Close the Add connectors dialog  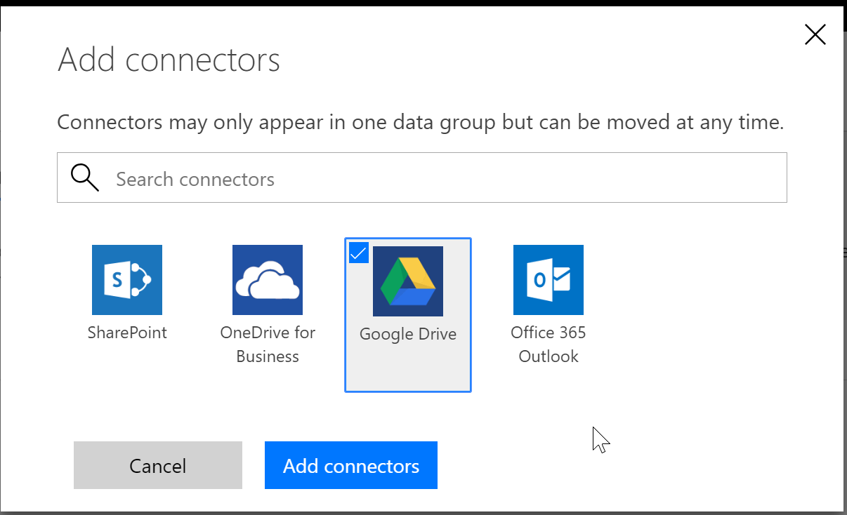815,34
